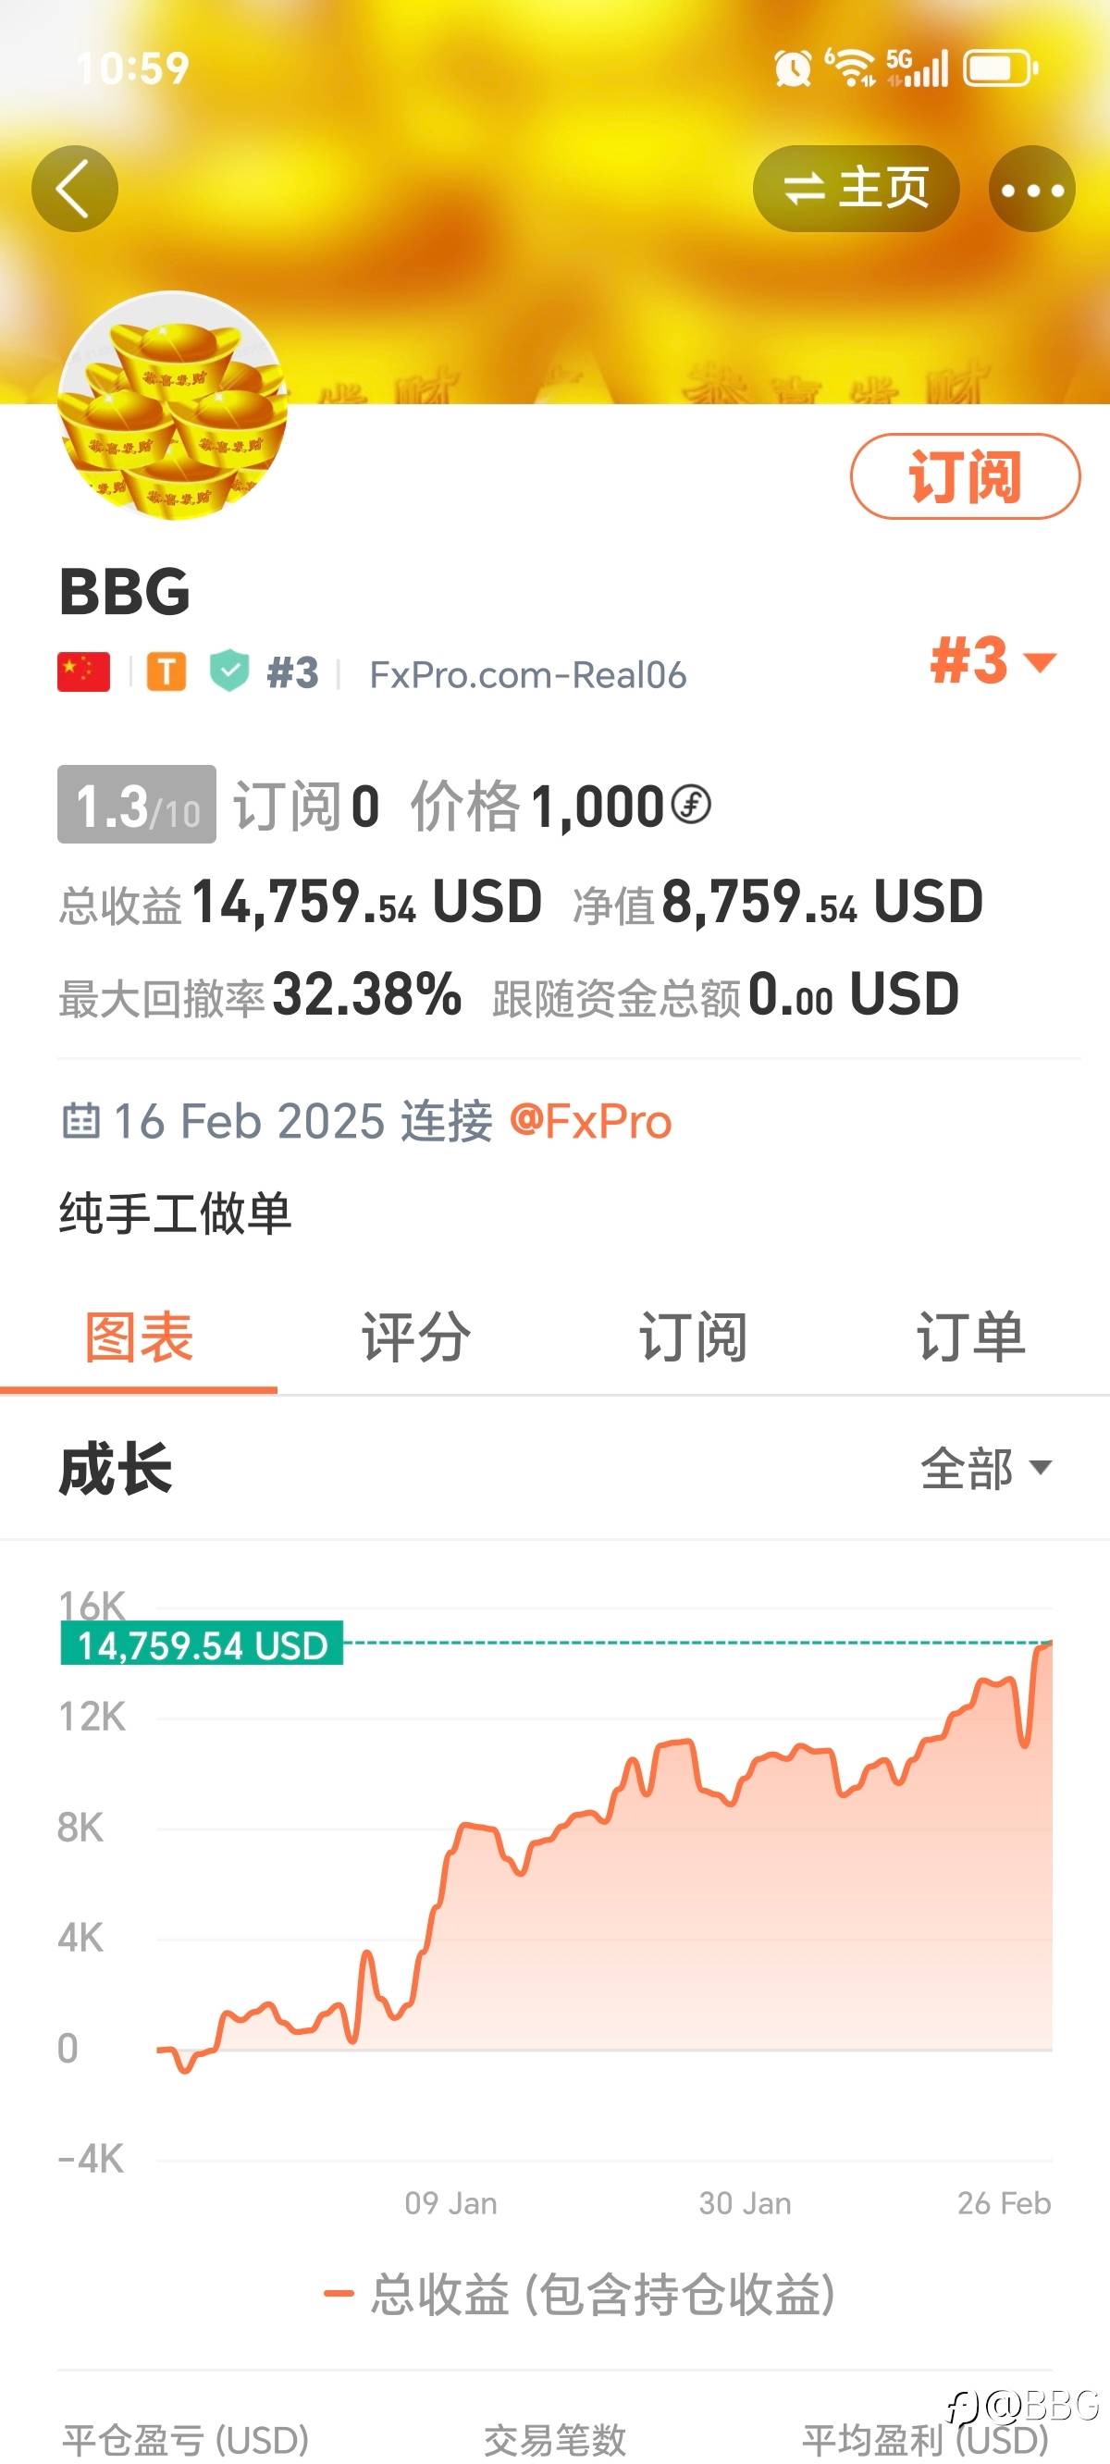The width and height of the screenshot is (1110, 2464).
Task: Tap the BBG gold ingot avatar
Action: pos(172,405)
